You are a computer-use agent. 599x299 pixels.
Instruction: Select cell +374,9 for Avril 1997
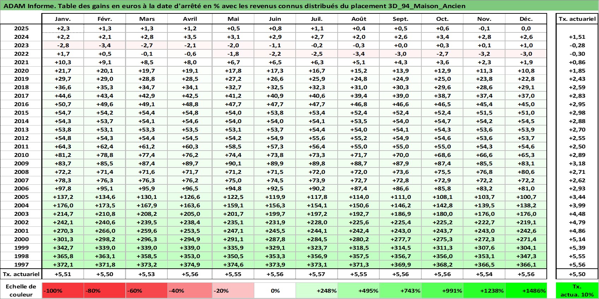(190, 265)
